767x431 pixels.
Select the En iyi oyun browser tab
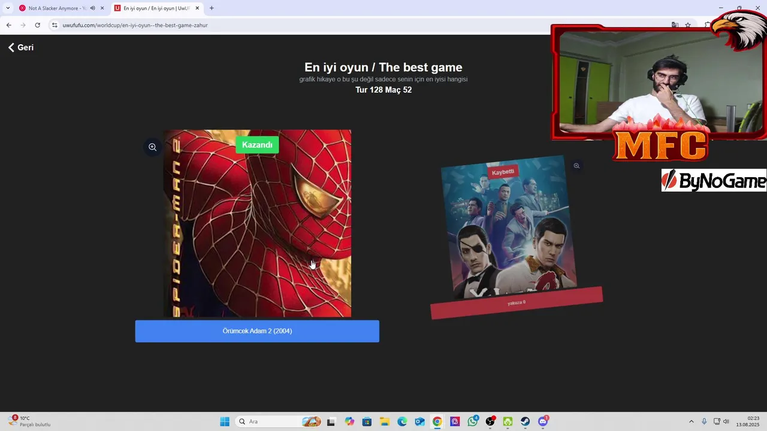click(157, 8)
